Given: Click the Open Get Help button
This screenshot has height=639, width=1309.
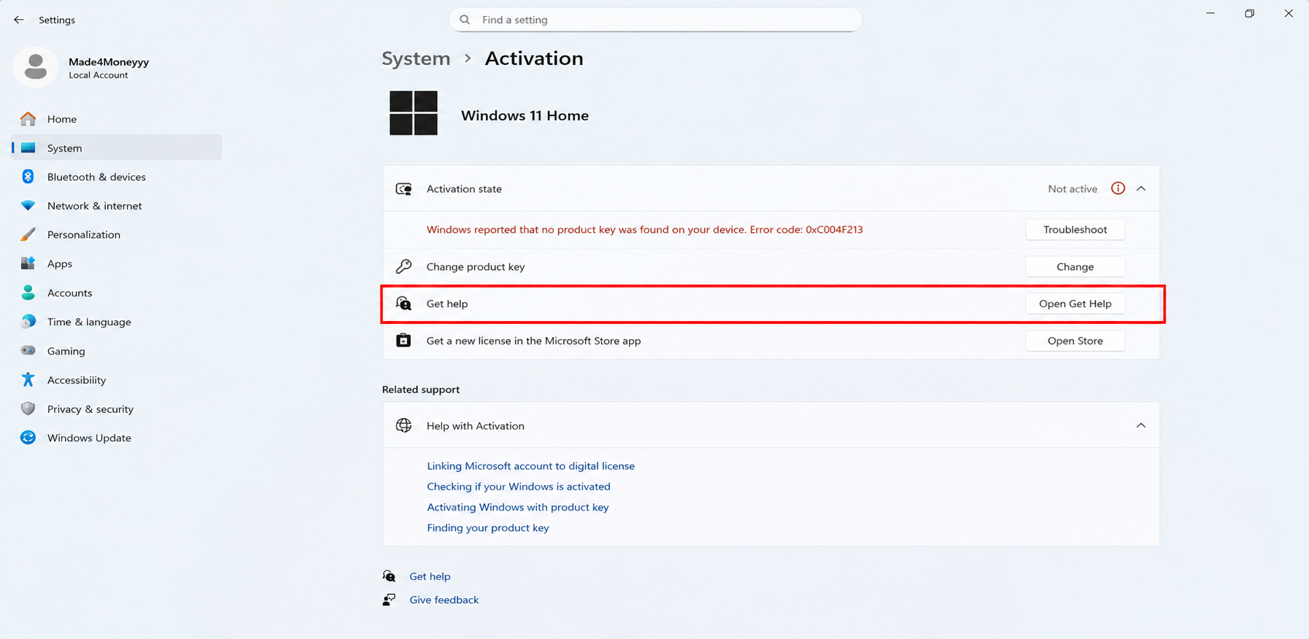Looking at the screenshot, I should pos(1075,303).
